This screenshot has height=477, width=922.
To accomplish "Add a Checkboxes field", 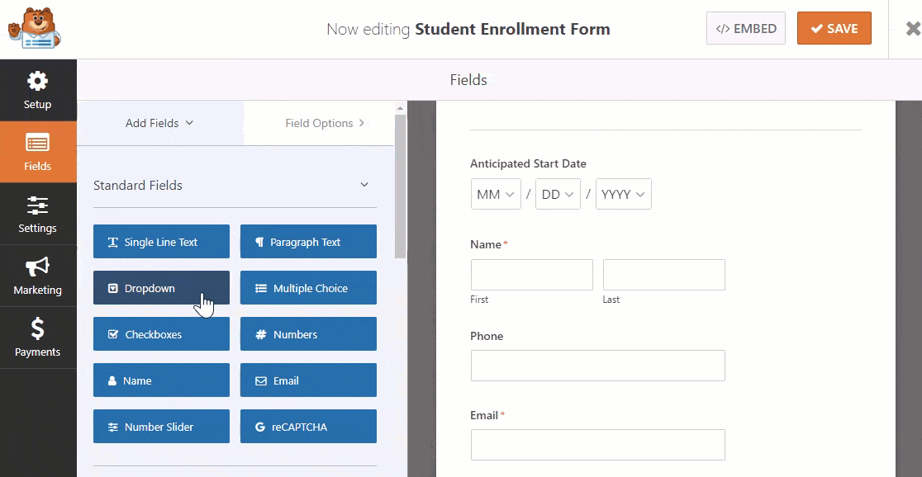I will click(x=161, y=334).
